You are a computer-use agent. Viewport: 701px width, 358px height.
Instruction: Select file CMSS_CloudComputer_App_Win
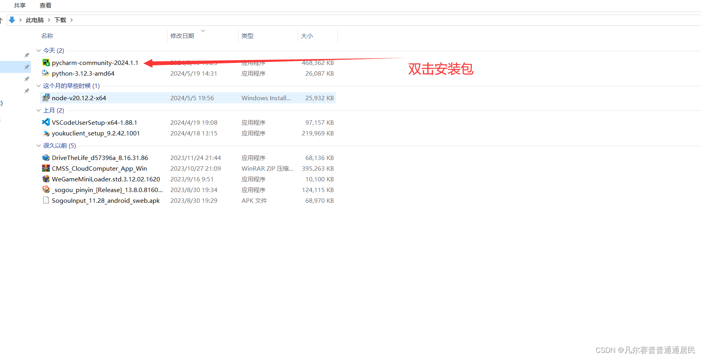tap(99, 168)
